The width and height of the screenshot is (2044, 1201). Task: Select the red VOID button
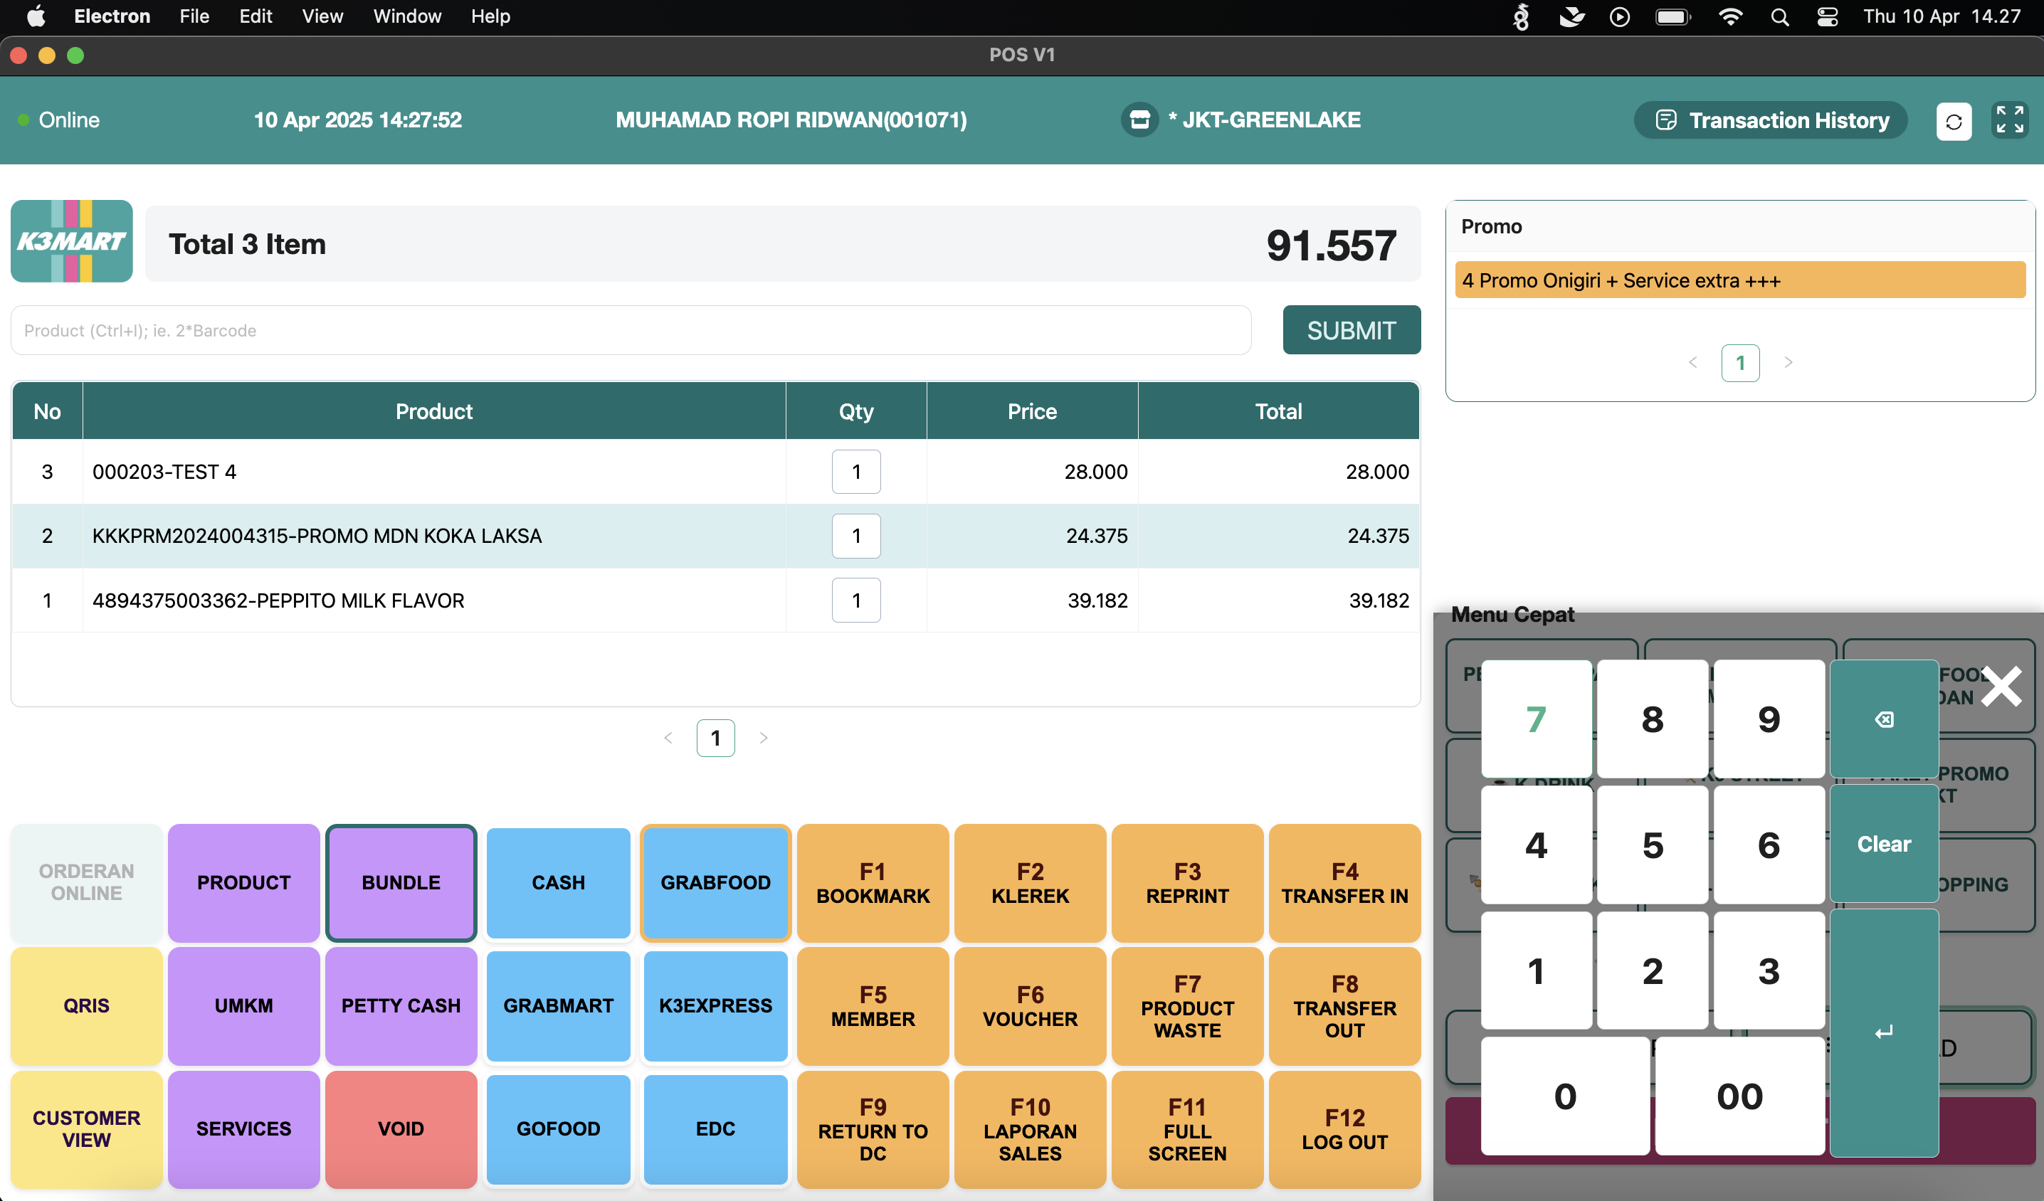tap(401, 1128)
